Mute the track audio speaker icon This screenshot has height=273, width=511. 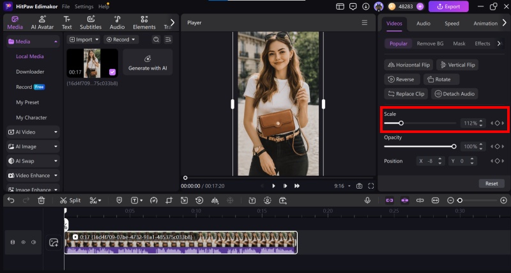pyautogui.click(x=34, y=242)
